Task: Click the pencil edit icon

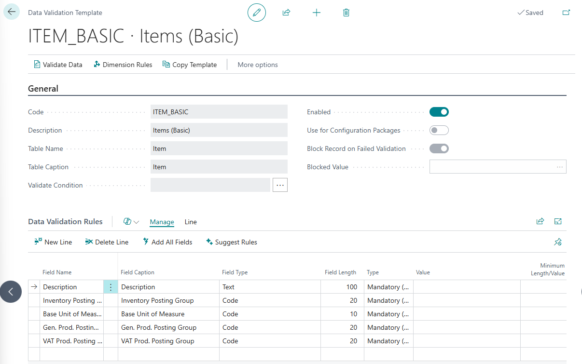Action: point(257,13)
